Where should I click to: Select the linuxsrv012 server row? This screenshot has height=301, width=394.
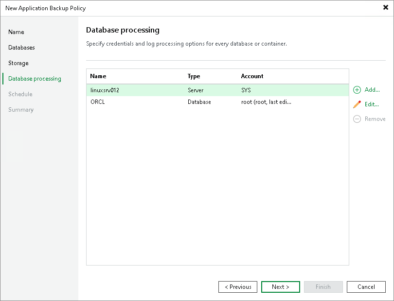coord(146,90)
